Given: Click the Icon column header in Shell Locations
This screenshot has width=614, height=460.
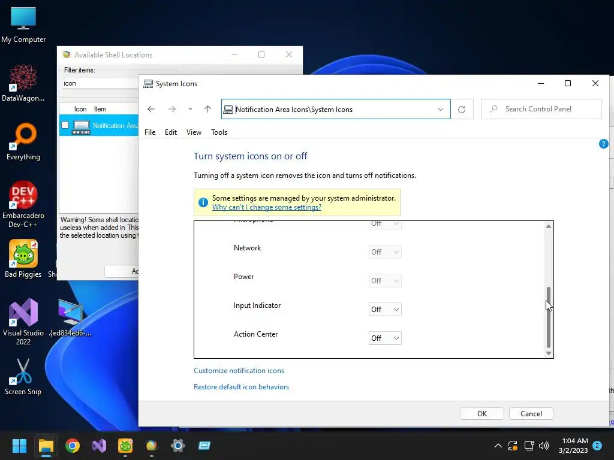Looking at the screenshot, I should coord(80,109).
